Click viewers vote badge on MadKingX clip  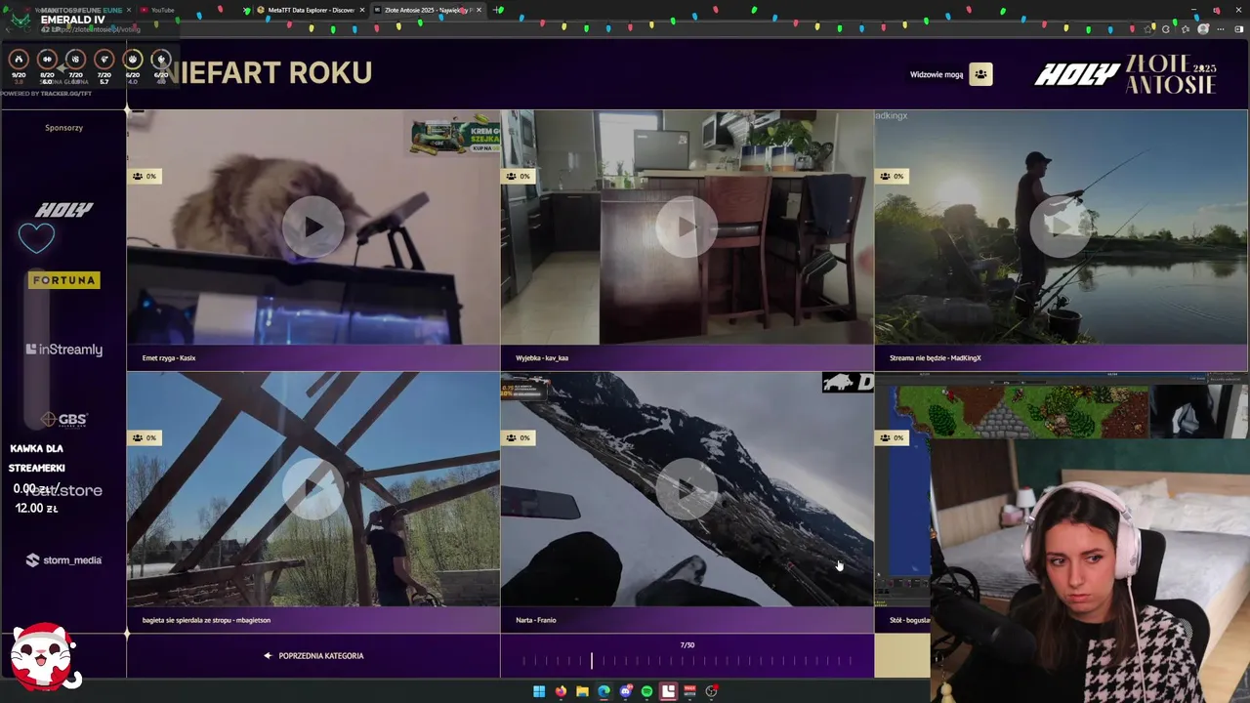pyautogui.click(x=892, y=176)
